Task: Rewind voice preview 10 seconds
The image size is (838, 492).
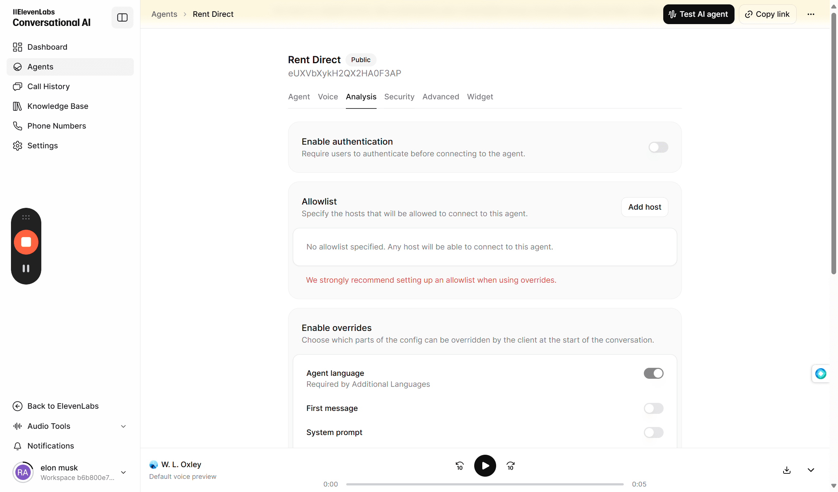Action: point(460,466)
